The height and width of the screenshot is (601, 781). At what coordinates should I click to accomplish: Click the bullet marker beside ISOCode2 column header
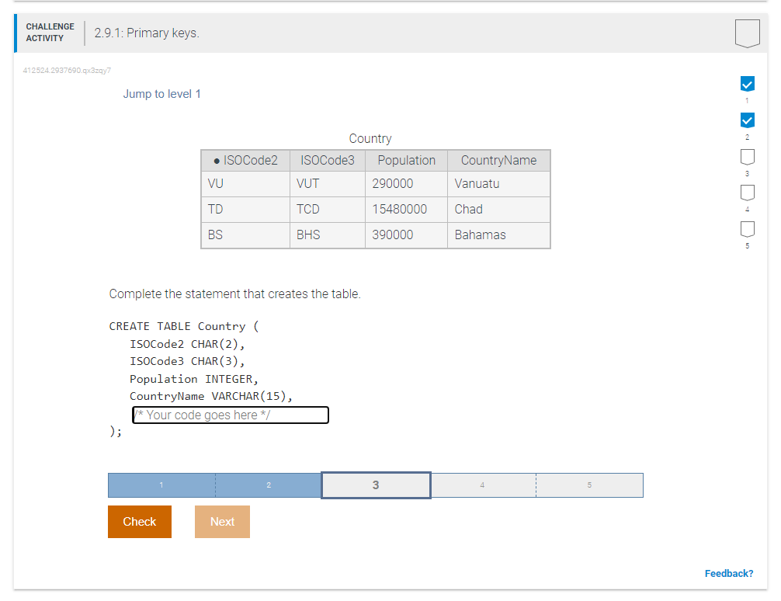coord(215,160)
